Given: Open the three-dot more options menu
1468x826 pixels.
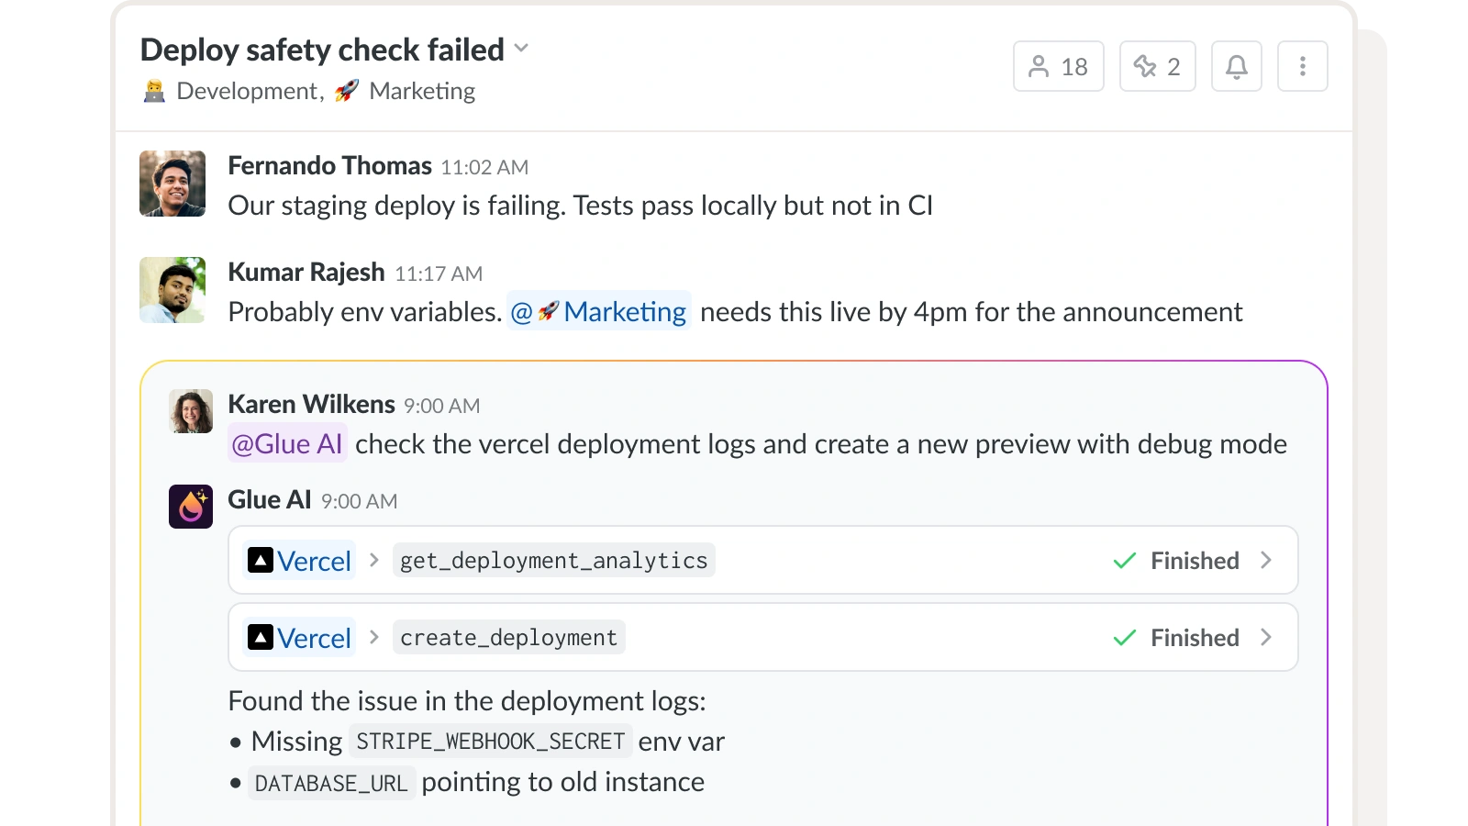Looking at the screenshot, I should coord(1302,66).
